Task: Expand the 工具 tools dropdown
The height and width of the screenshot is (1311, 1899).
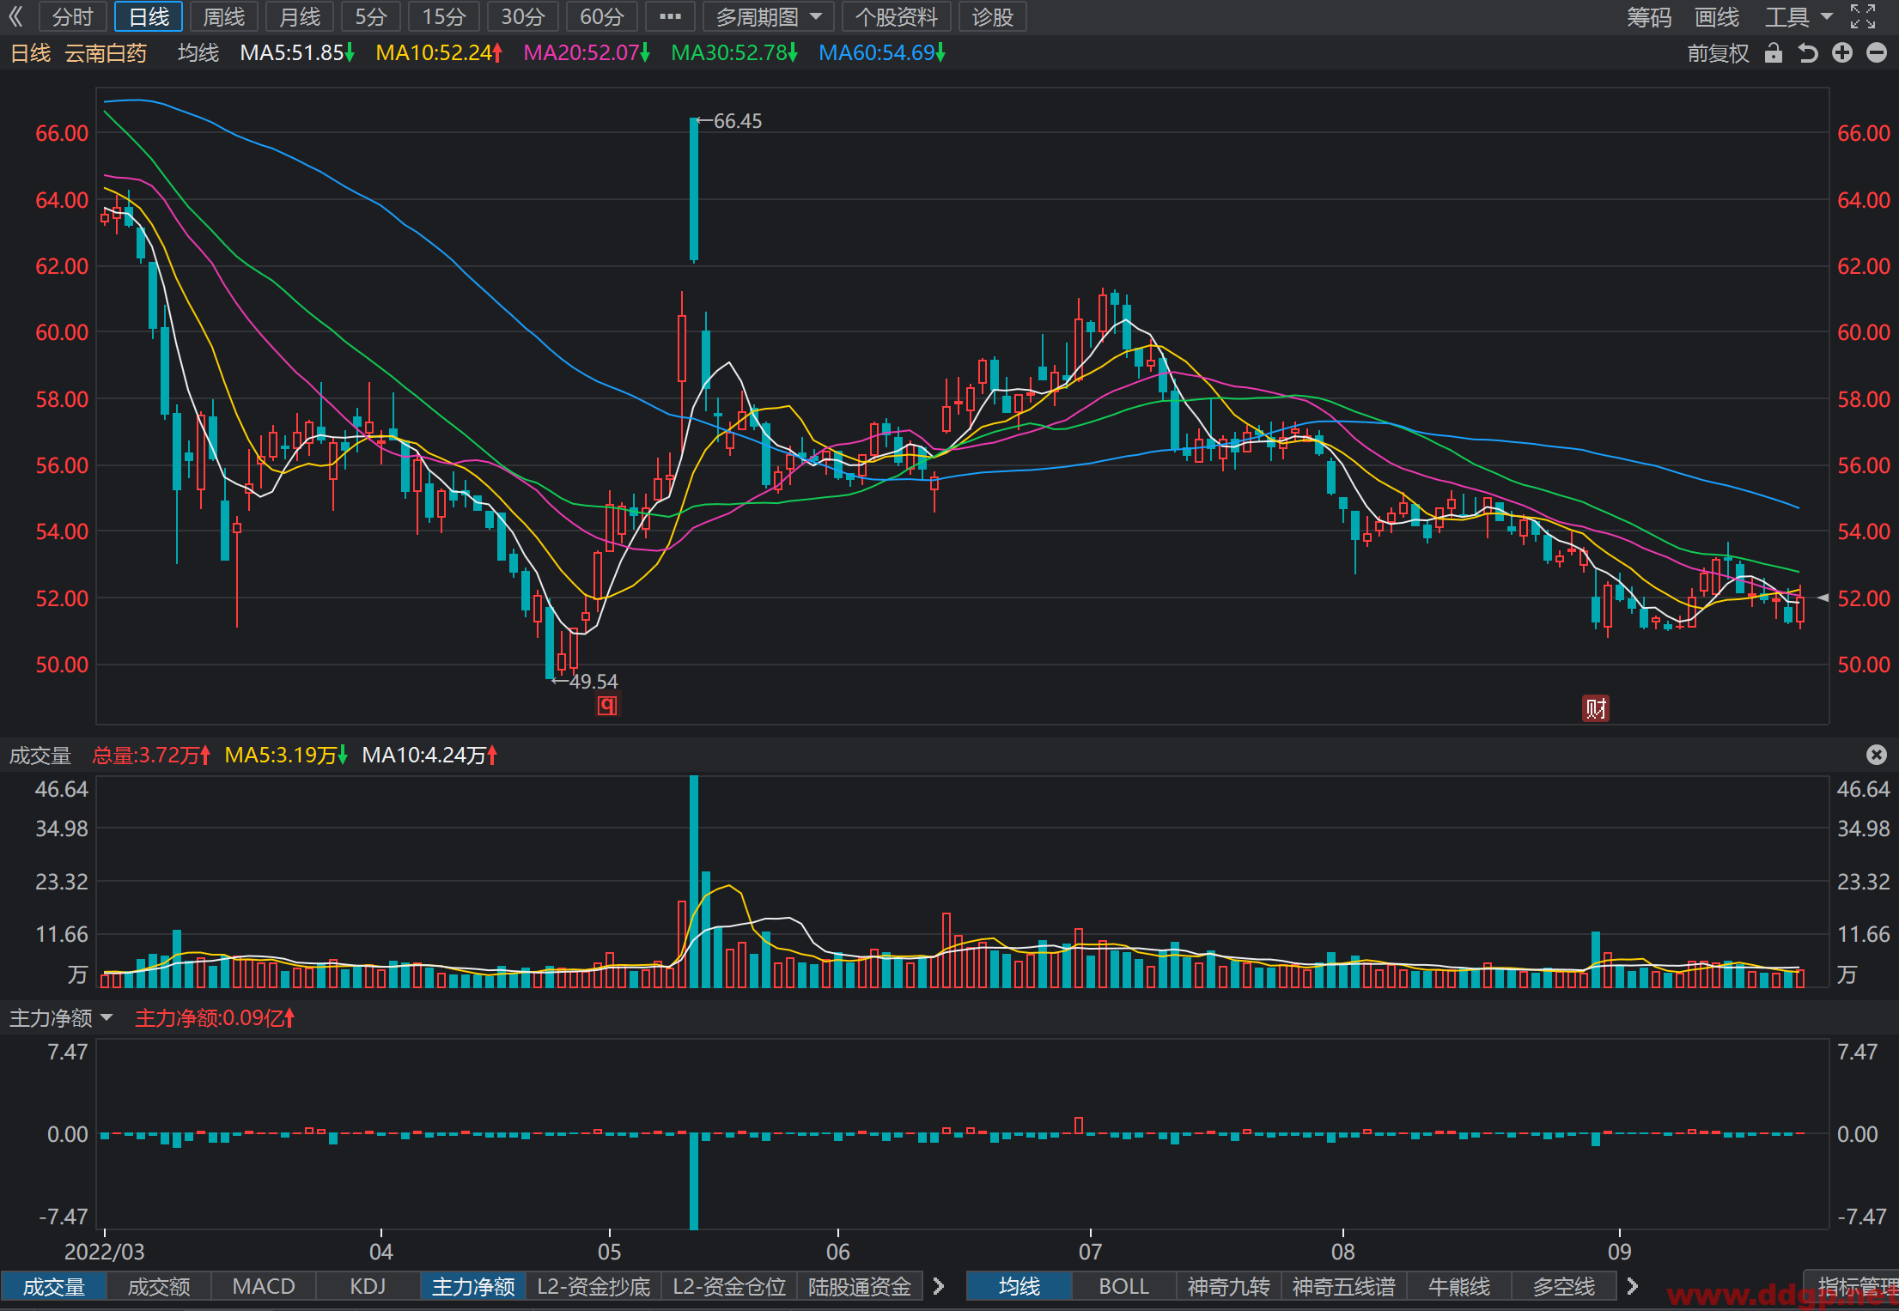Action: [x=1799, y=16]
